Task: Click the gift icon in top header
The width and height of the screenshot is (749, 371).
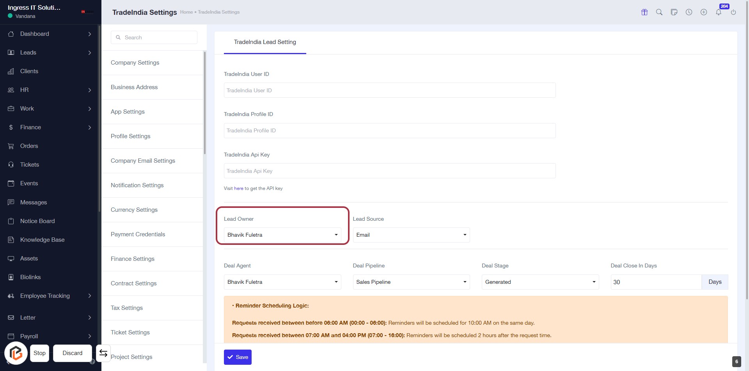Action: point(644,12)
